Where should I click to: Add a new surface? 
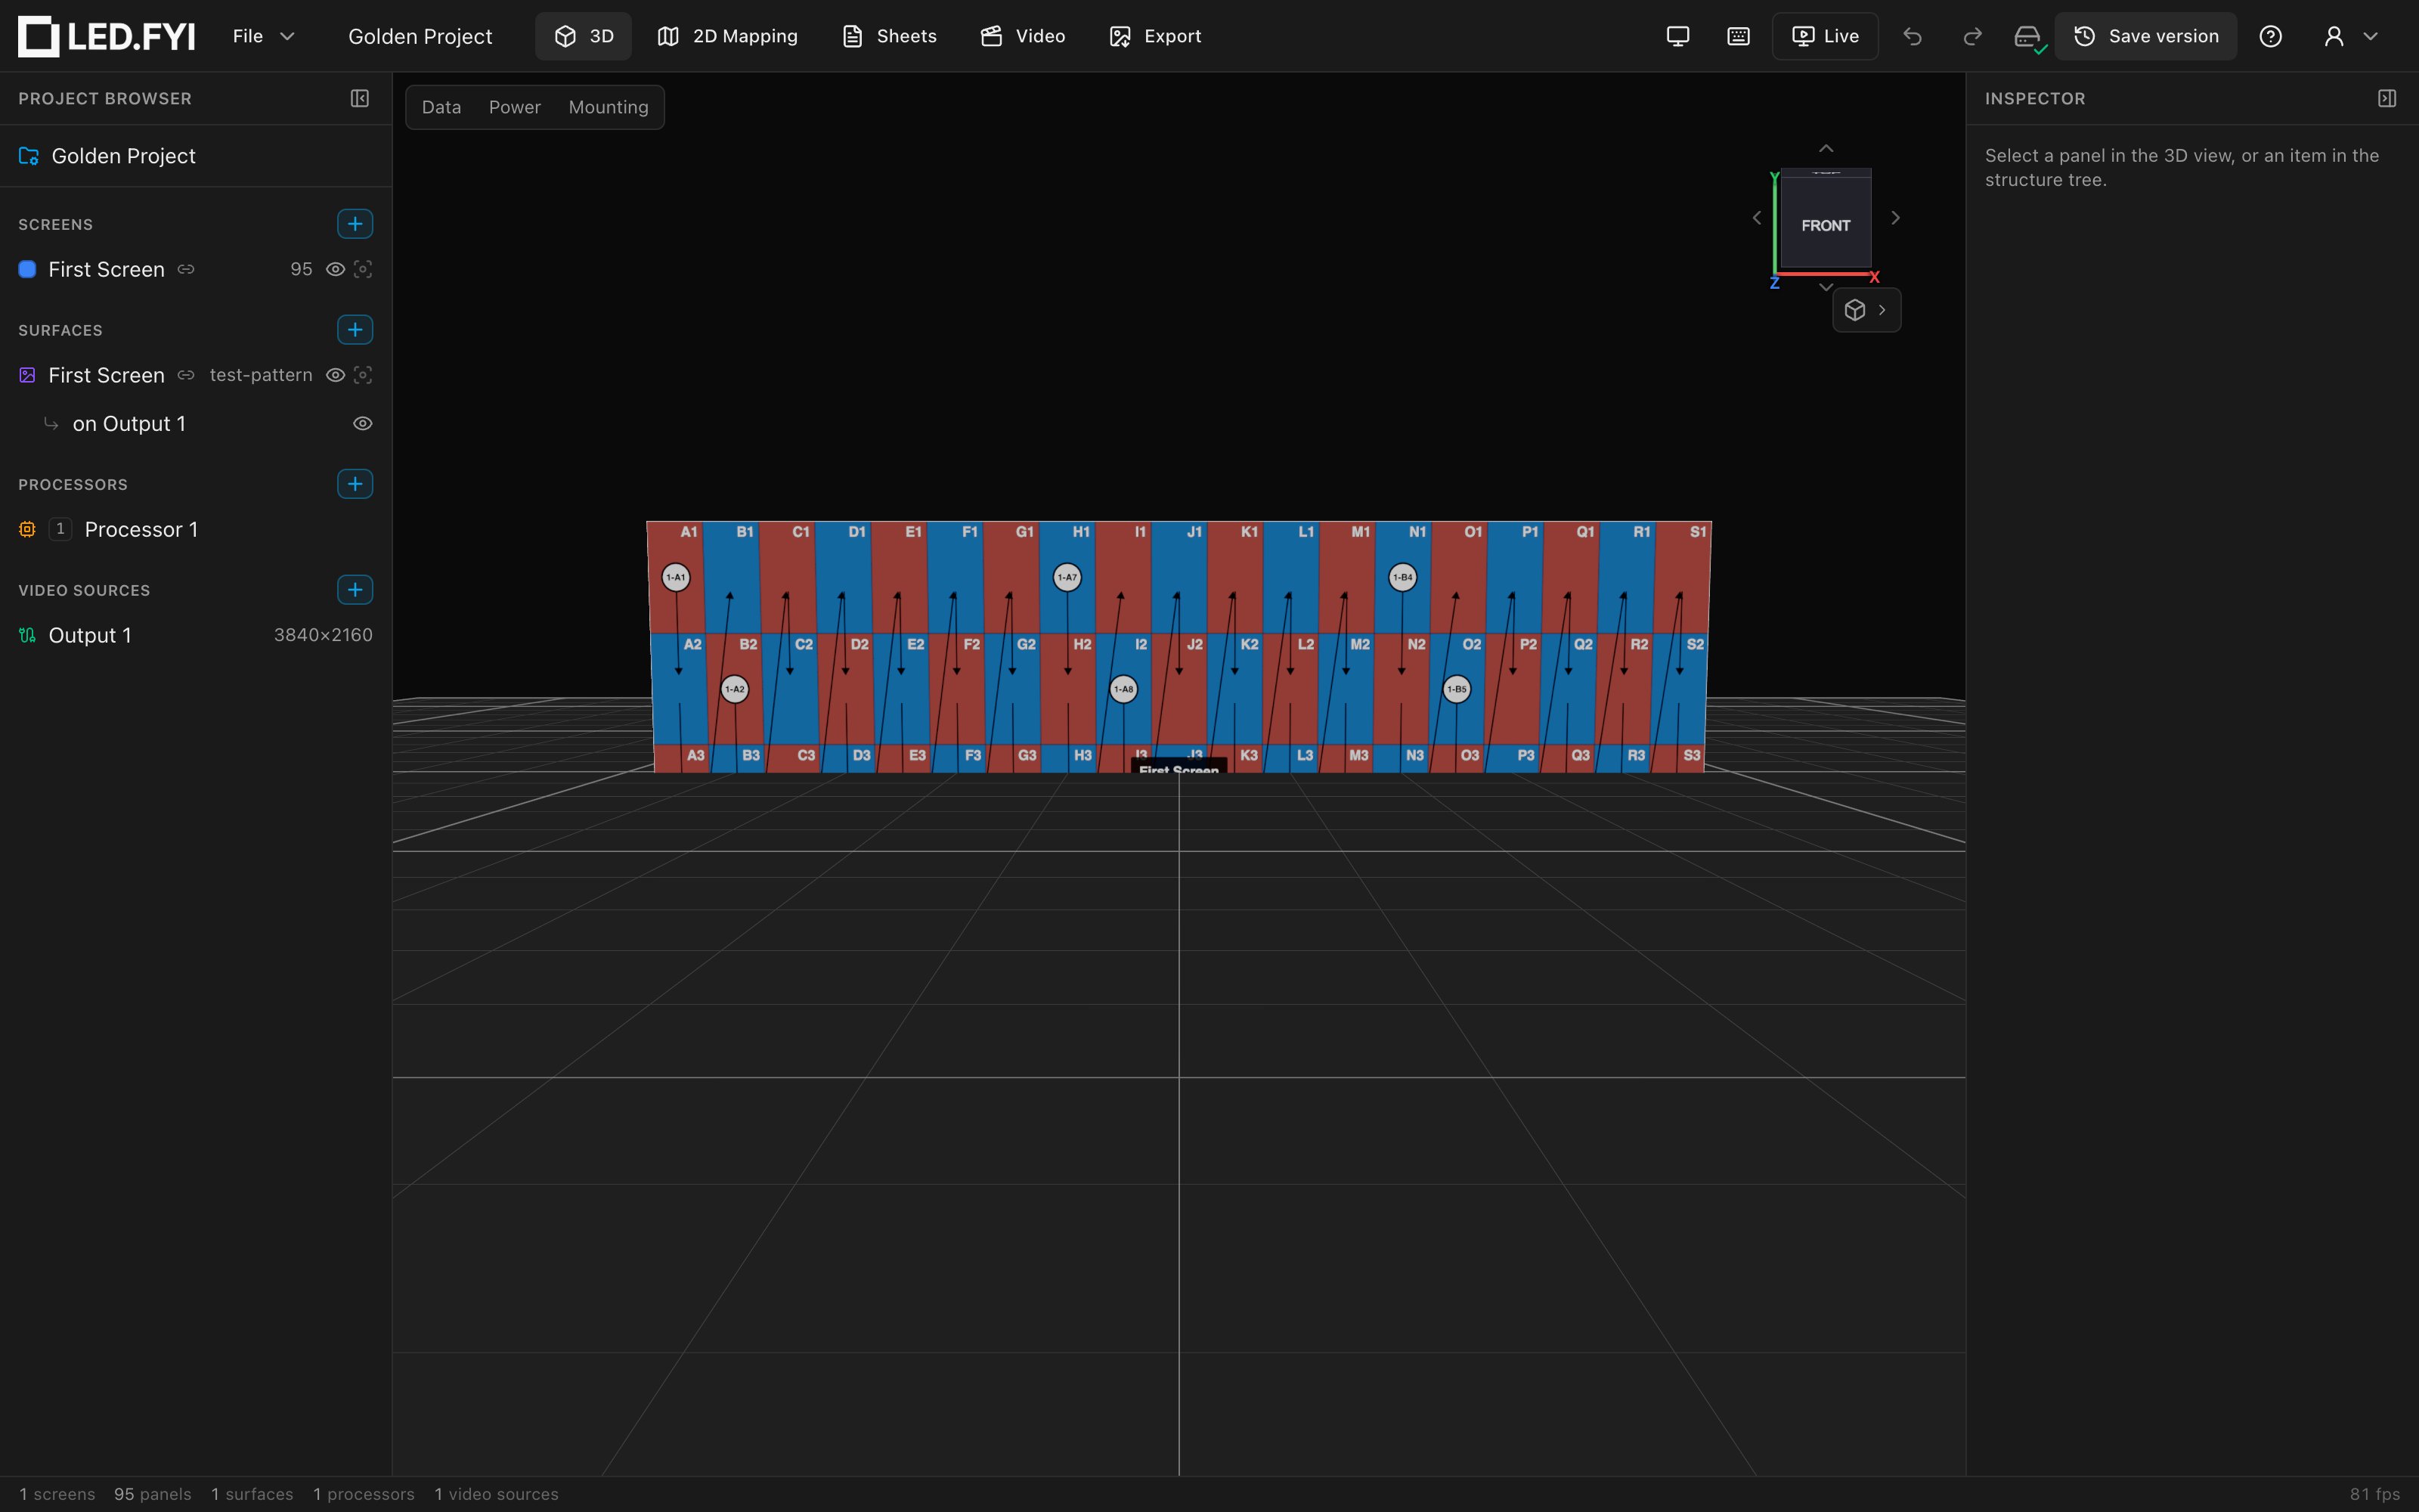tap(355, 330)
